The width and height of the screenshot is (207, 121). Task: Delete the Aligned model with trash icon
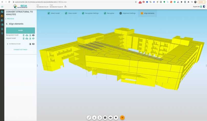tap(24, 38)
